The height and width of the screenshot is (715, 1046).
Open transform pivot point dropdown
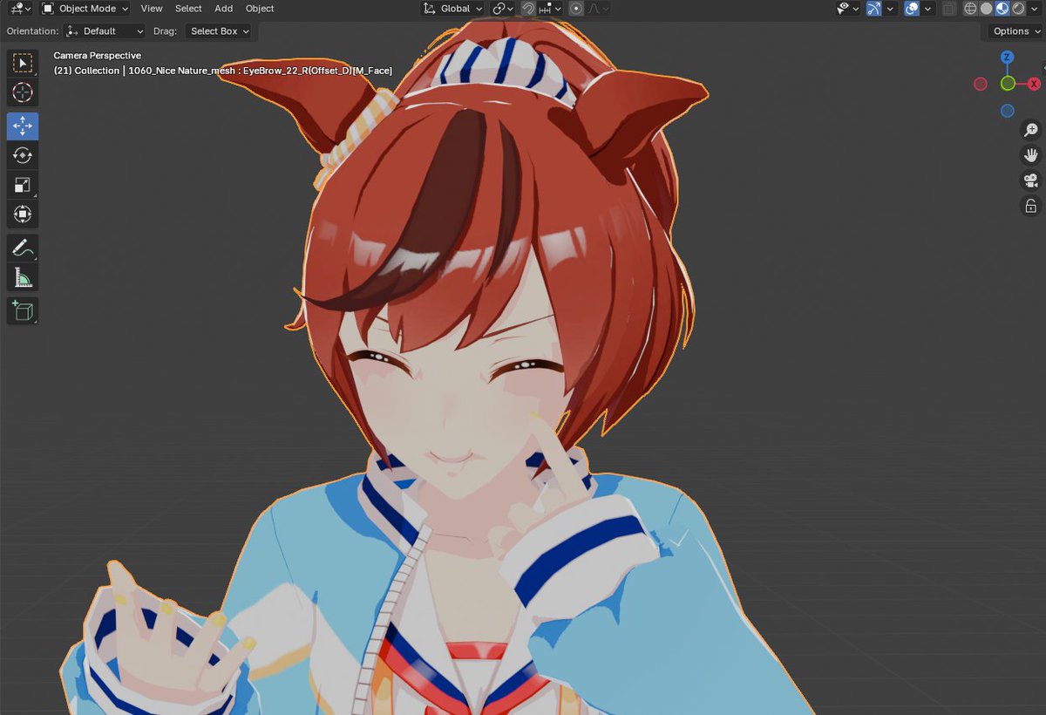point(503,9)
